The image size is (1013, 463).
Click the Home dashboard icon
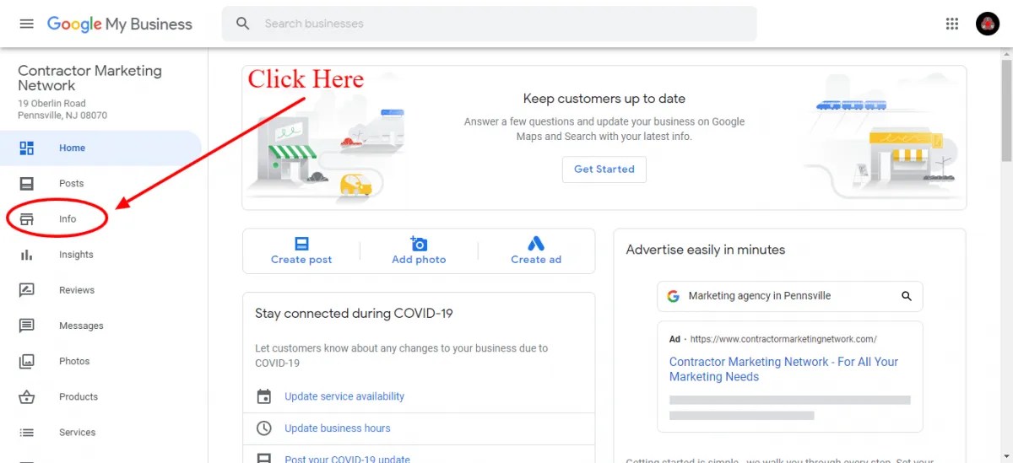(x=27, y=148)
